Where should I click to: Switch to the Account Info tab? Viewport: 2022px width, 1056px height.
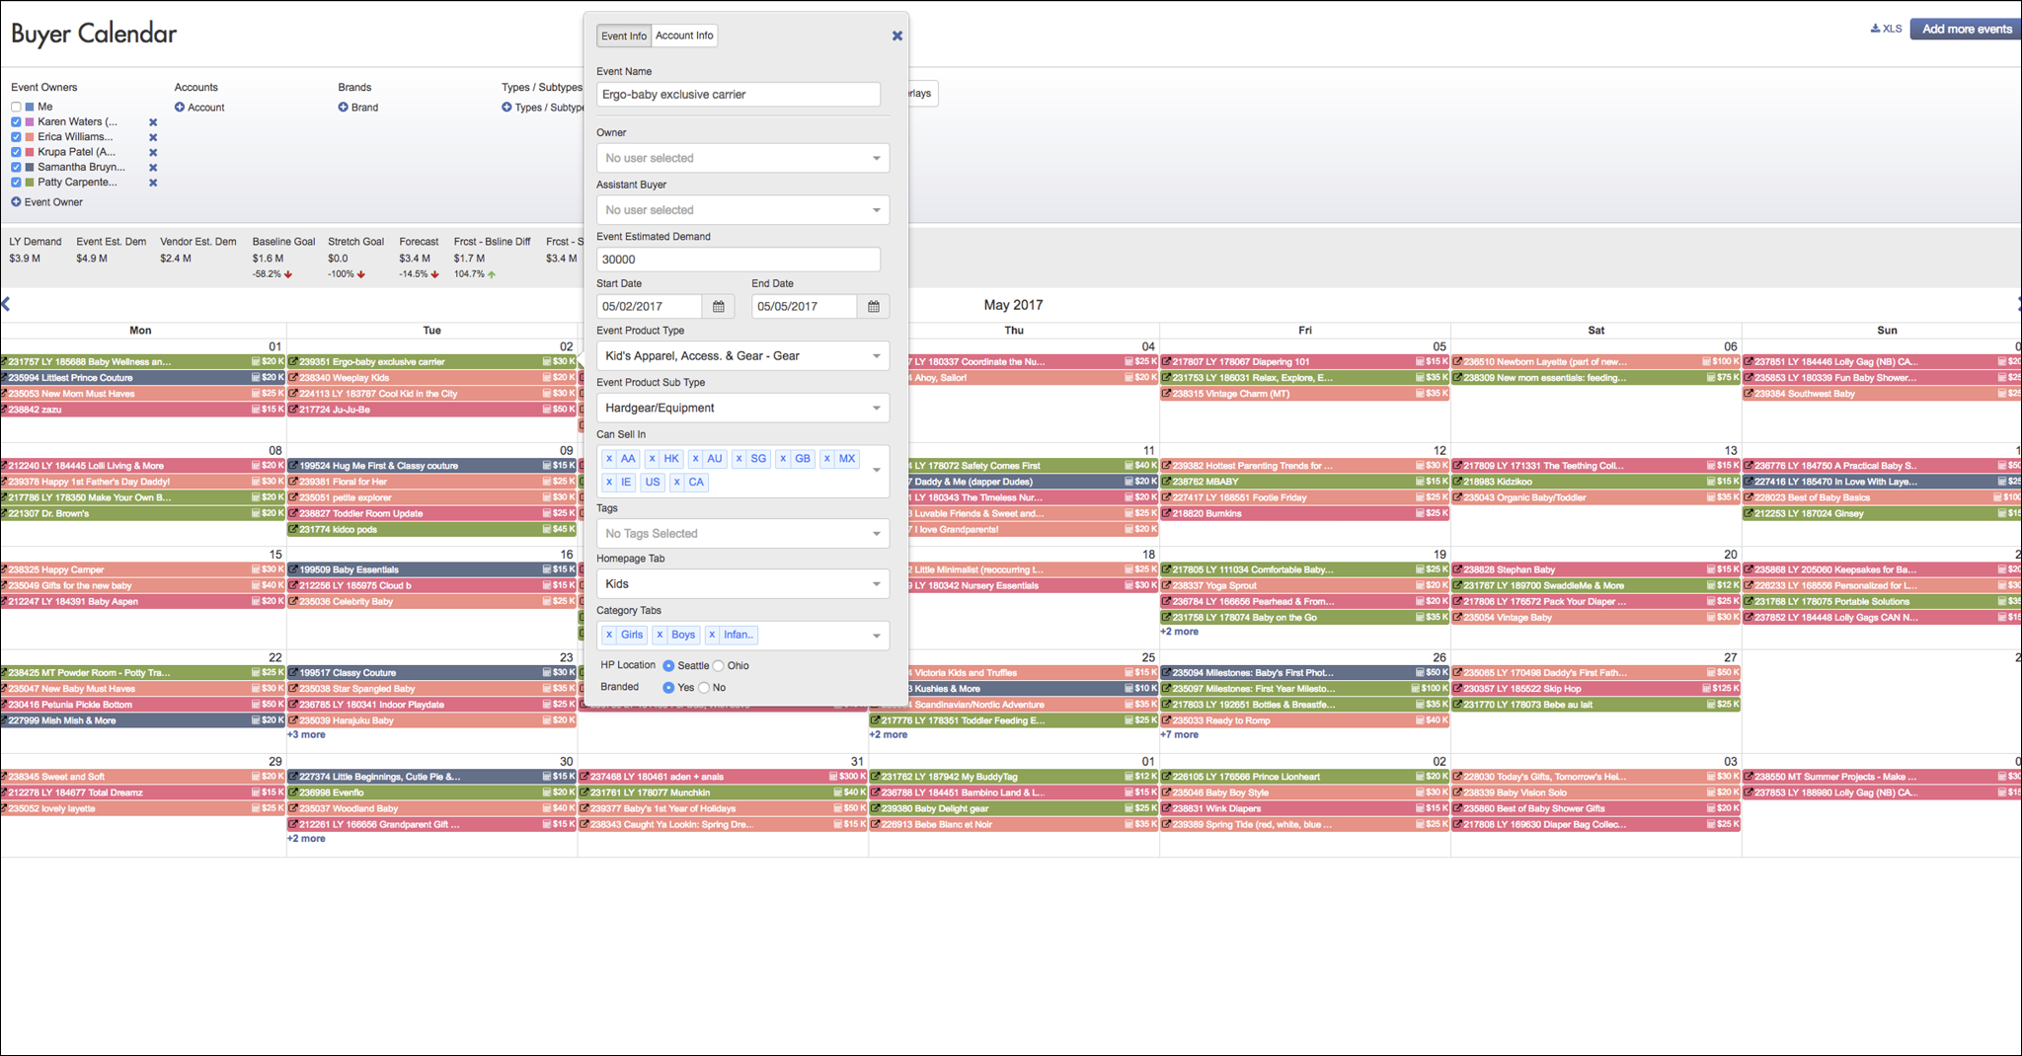684,36
